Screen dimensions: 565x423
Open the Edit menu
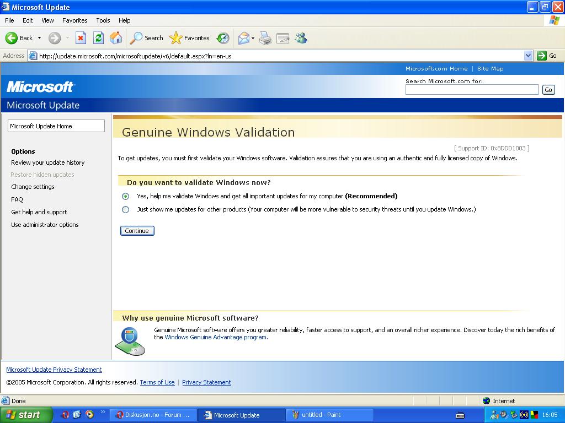pos(28,20)
